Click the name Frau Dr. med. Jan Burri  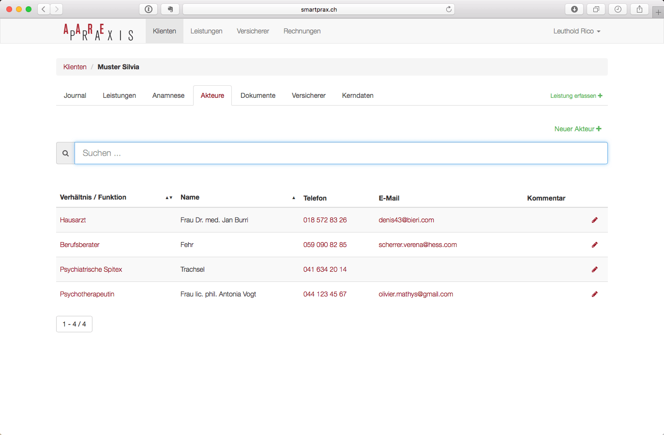[x=214, y=220]
